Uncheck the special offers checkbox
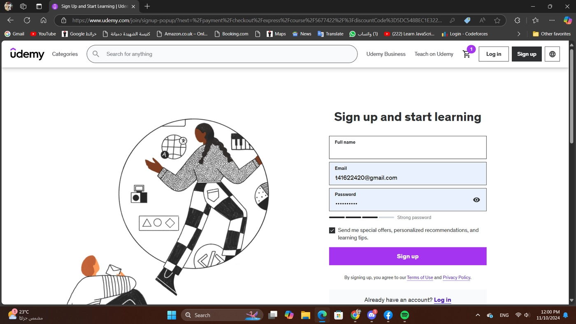 [x=332, y=230]
